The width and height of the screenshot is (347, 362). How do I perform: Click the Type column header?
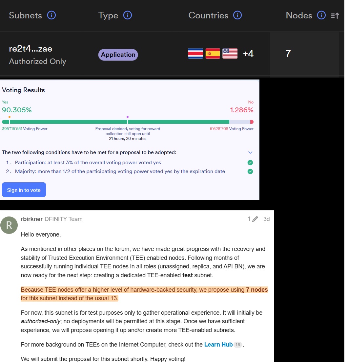pyautogui.click(x=108, y=15)
